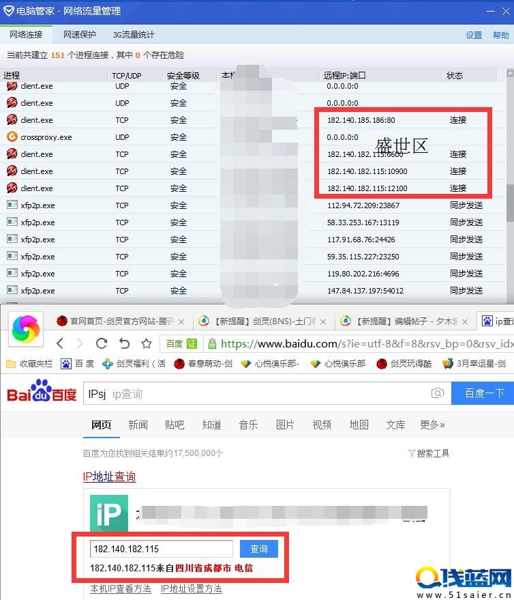Click the address bar padlock icon
This screenshot has width=514, height=600.
click(212, 343)
